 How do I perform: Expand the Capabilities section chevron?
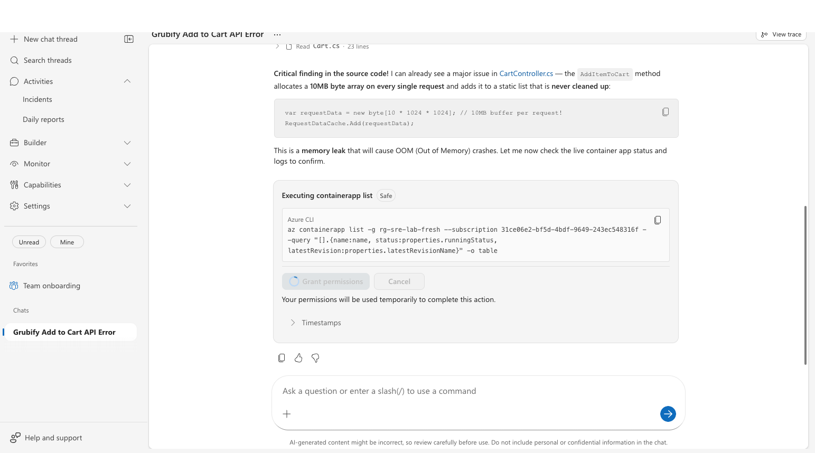[x=127, y=185]
